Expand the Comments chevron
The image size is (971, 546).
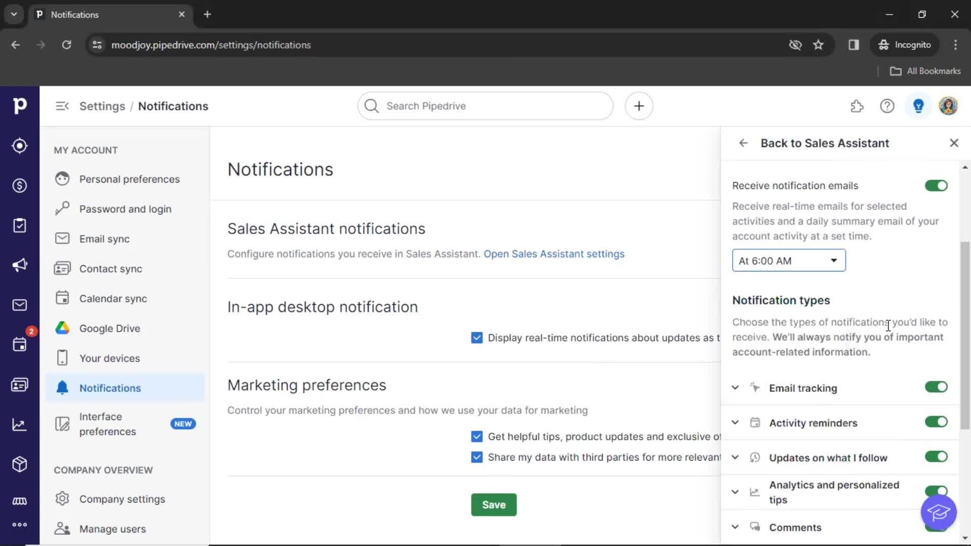(x=735, y=527)
